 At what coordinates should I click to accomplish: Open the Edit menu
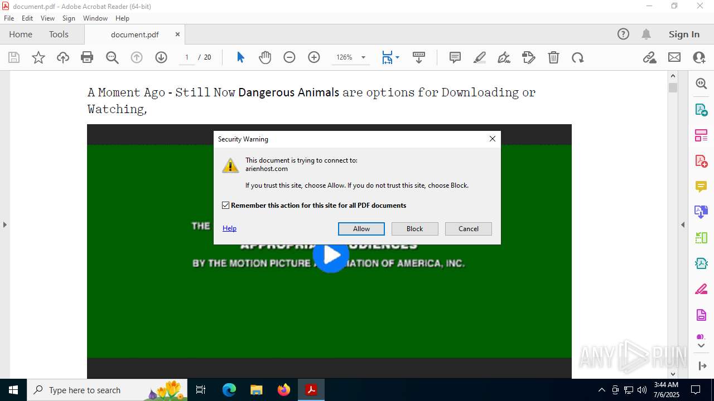tap(27, 18)
